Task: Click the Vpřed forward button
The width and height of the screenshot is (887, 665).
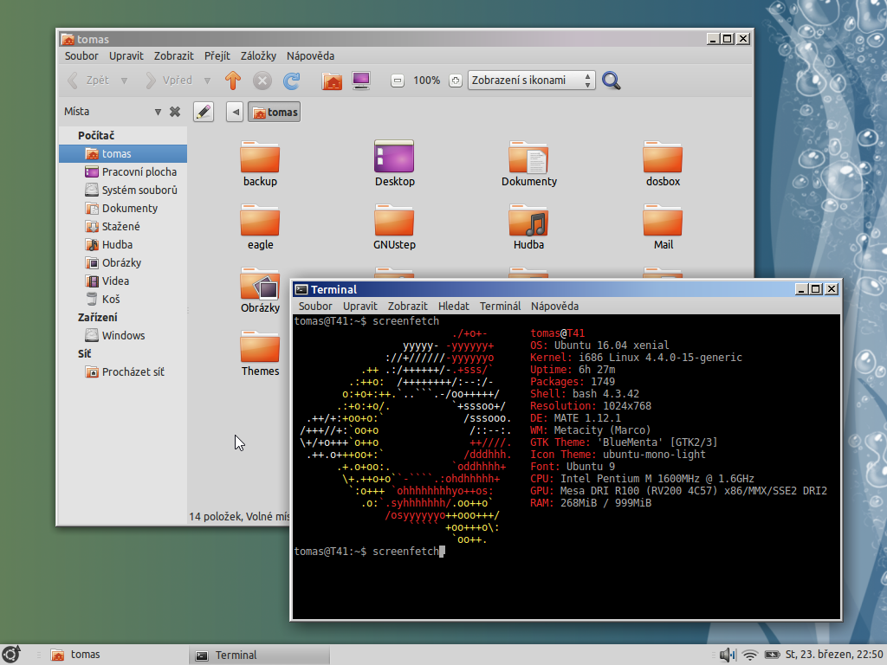Action: [x=169, y=81]
